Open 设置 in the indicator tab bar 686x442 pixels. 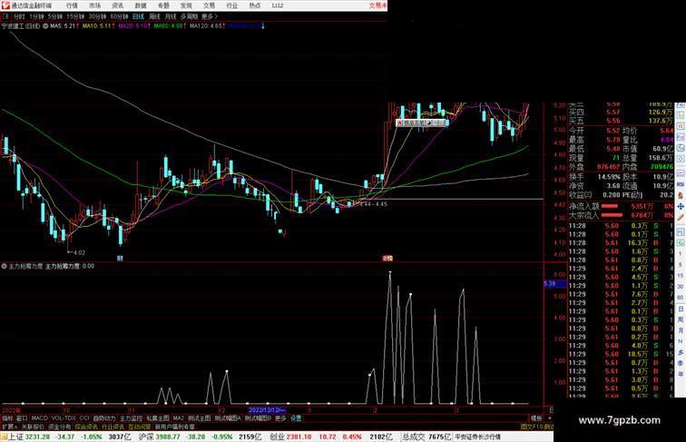pos(296,418)
